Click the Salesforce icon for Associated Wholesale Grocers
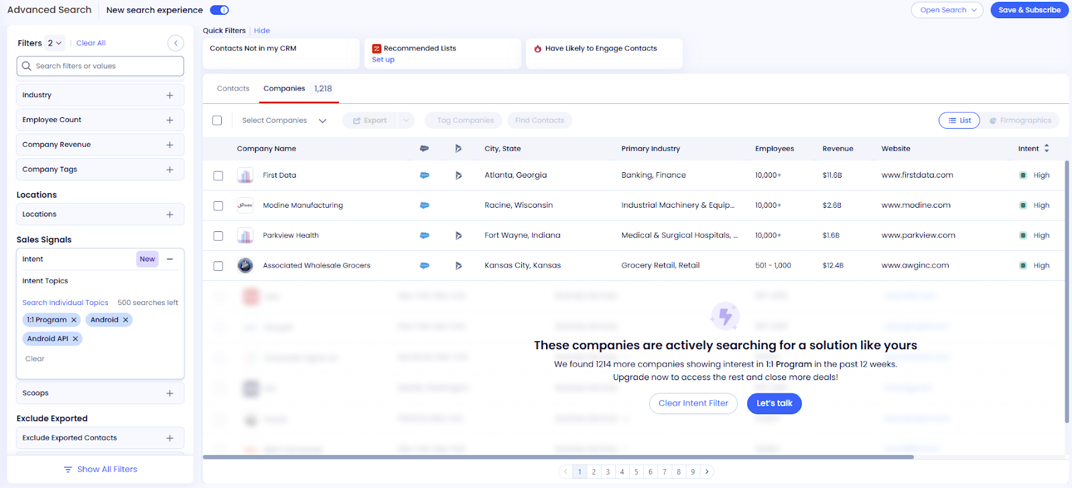The image size is (1072, 488). [424, 265]
